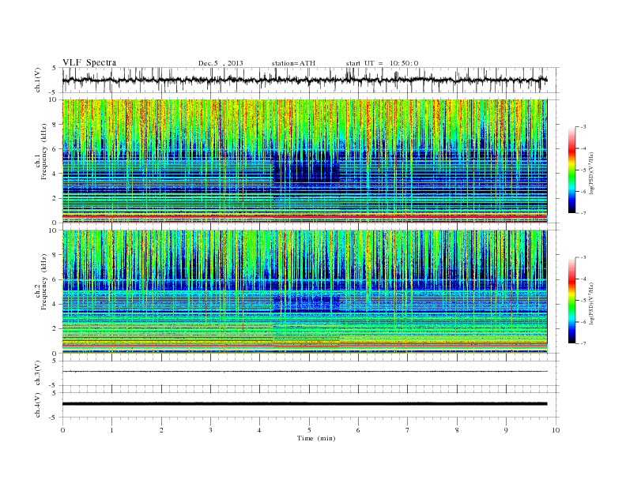
Task: Click the ch.4 thick black waveform trace
Action: (x=304, y=404)
